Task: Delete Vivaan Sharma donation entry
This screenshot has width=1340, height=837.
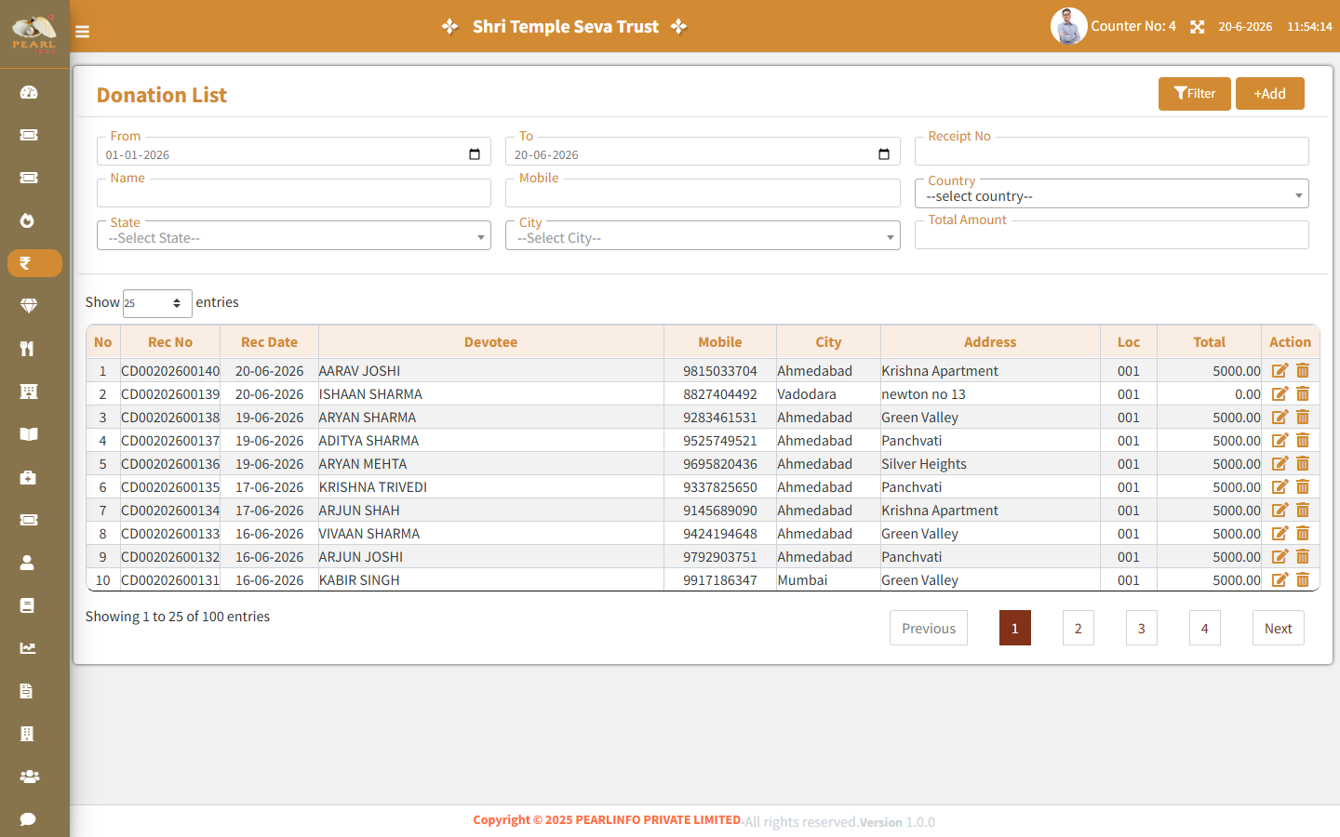Action: pyautogui.click(x=1303, y=533)
